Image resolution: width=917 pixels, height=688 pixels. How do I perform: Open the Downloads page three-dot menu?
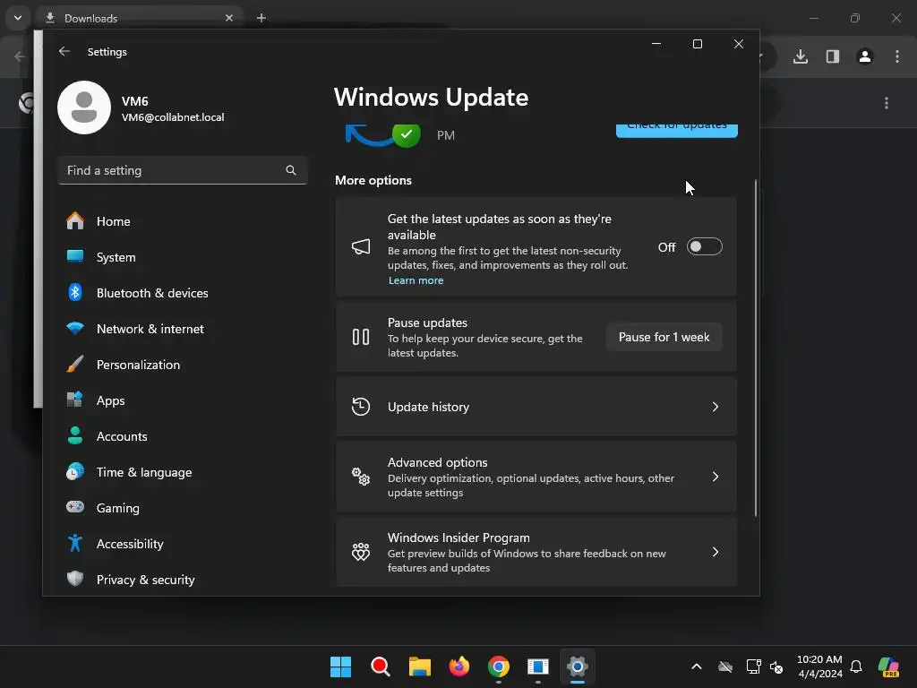point(887,103)
